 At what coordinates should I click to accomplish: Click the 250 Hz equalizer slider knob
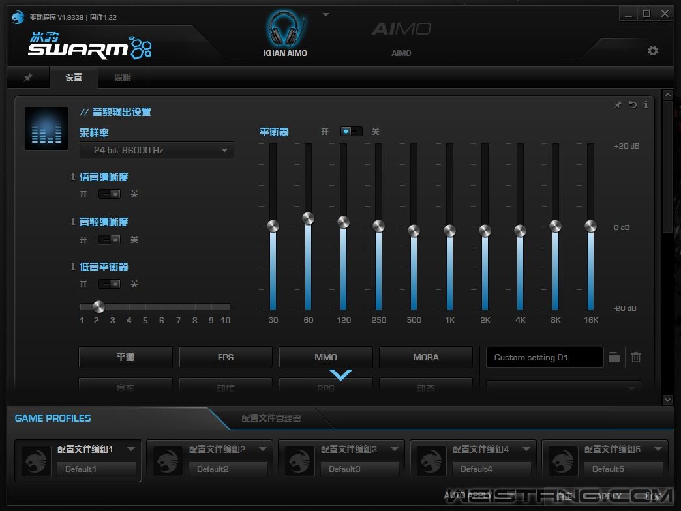tap(378, 226)
